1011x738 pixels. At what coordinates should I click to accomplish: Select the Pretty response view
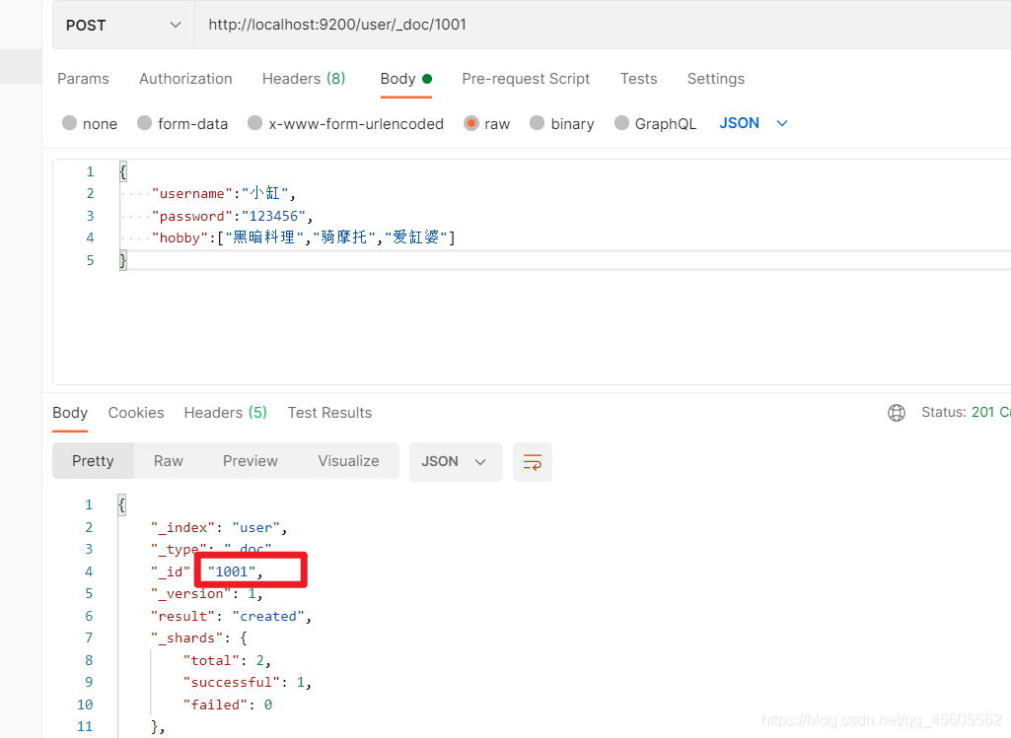93,461
